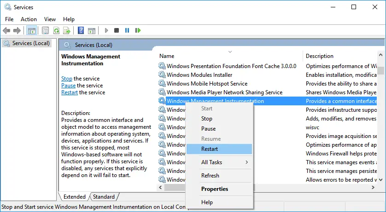
Task: Click the Refresh toolbar icon
Action: tap(56, 30)
